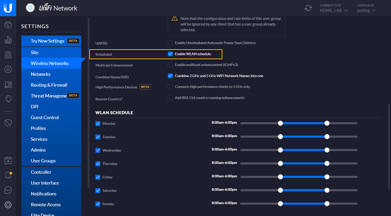391x216 pixels.
Task: Open the Settings gear icon
Action: [x=8, y=205]
